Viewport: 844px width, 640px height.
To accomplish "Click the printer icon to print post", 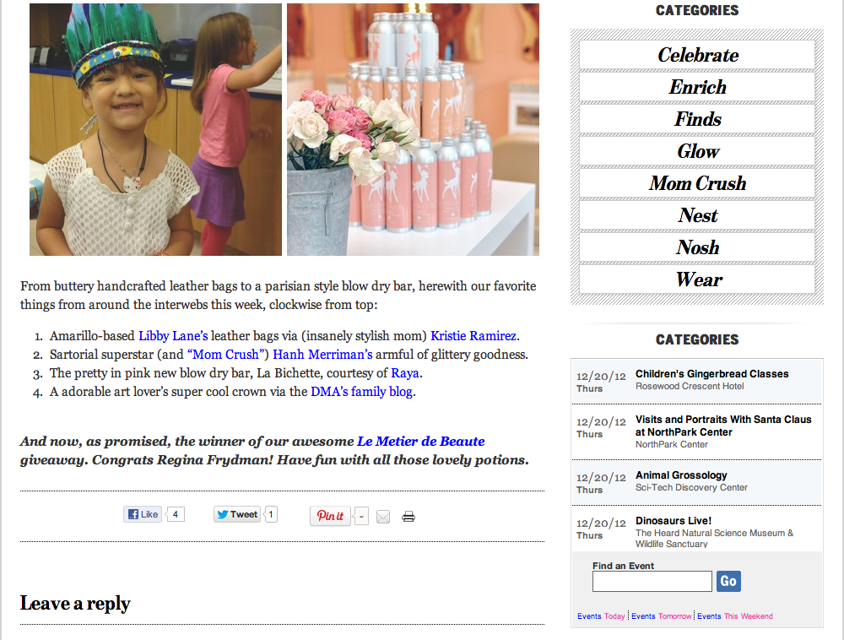I will click(x=408, y=517).
